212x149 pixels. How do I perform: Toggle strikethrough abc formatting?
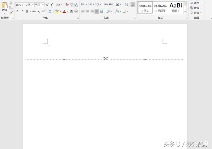34,11
